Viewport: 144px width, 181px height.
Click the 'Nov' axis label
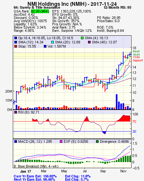pos(123,171)
